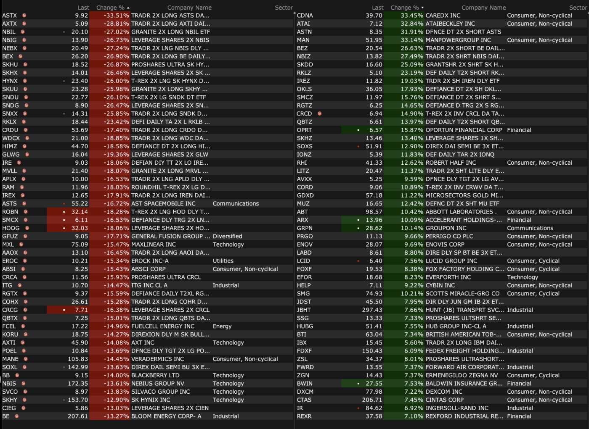Screen dimensions: 589x429
Task: Click the red badge icon beside ASTS
Action: (x=24, y=204)
